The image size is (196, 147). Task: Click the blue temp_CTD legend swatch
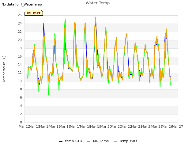coord(61,141)
